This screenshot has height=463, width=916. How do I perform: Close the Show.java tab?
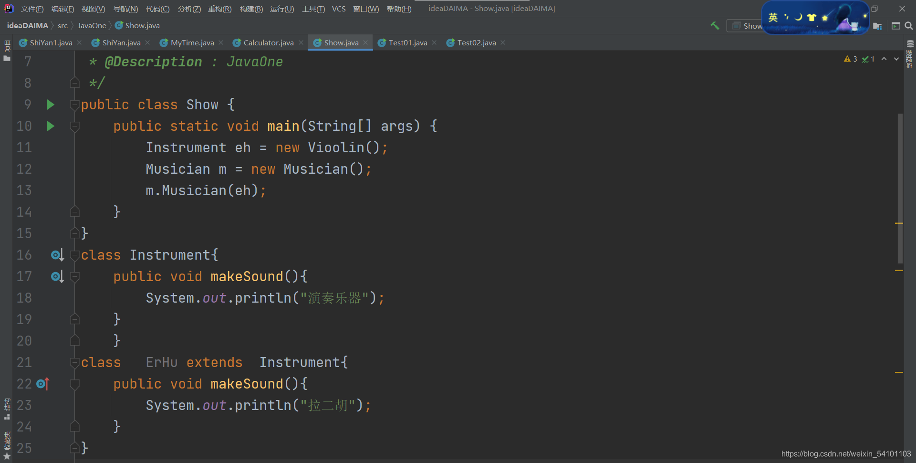tap(365, 42)
